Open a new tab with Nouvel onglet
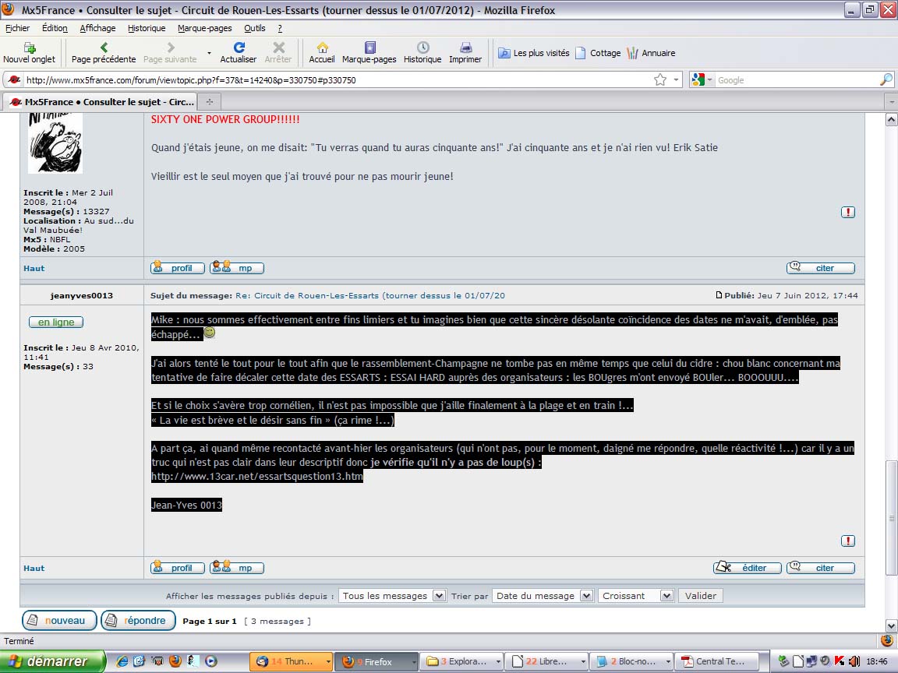This screenshot has width=898, height=673. click(29, 53)
